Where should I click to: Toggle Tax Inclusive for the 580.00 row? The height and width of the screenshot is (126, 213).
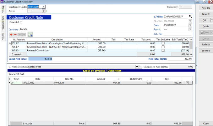pyautogui.click(x=163, y=43)
